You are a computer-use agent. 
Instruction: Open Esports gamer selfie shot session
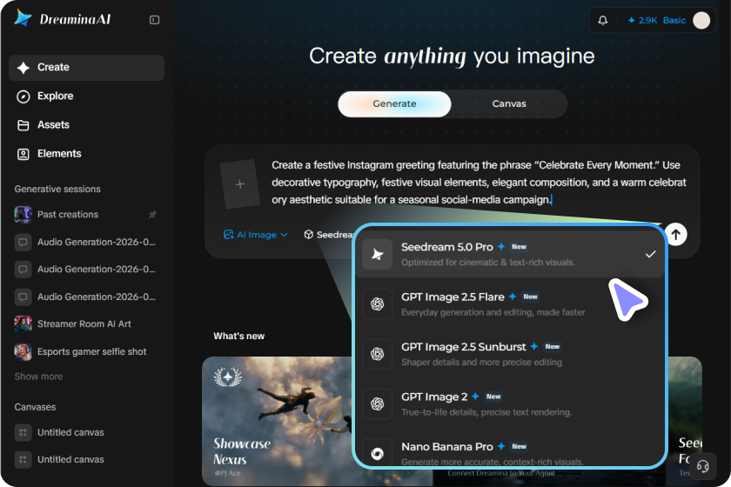click(x=86, y=351)
